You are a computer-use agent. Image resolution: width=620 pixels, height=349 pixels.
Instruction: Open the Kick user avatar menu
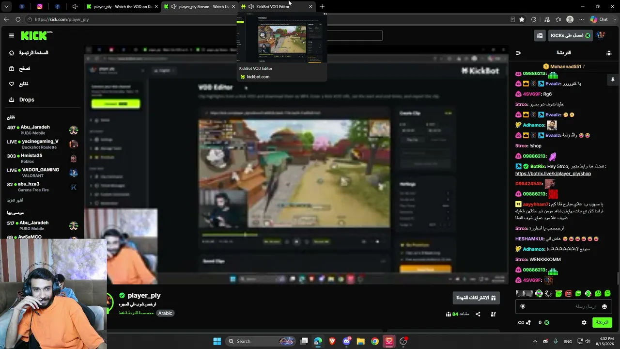point(601,35)
